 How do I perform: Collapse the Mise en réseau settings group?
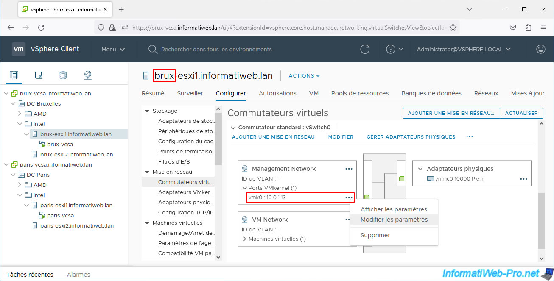(x=147, y=172)
